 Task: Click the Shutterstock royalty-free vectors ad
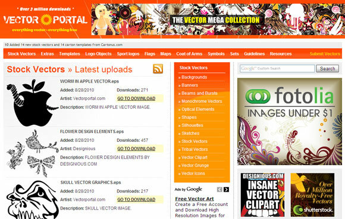(312, 195)
